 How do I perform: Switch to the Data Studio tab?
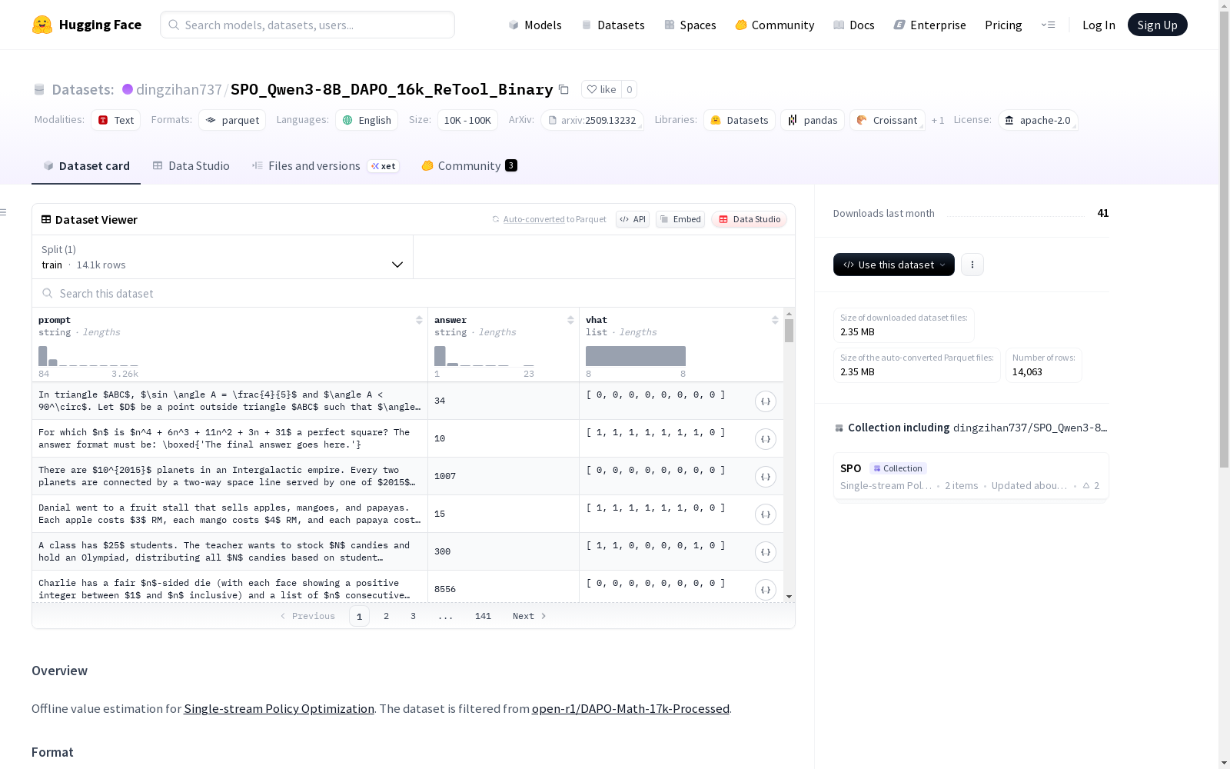tap(191, 166)
